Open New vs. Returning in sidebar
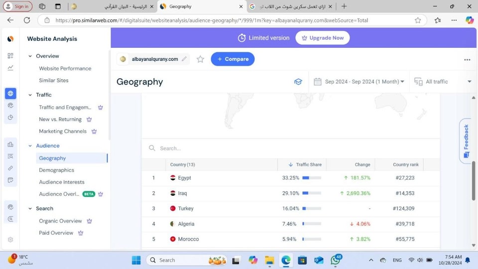This screenshot has height=269, width=478. point(60,119)
